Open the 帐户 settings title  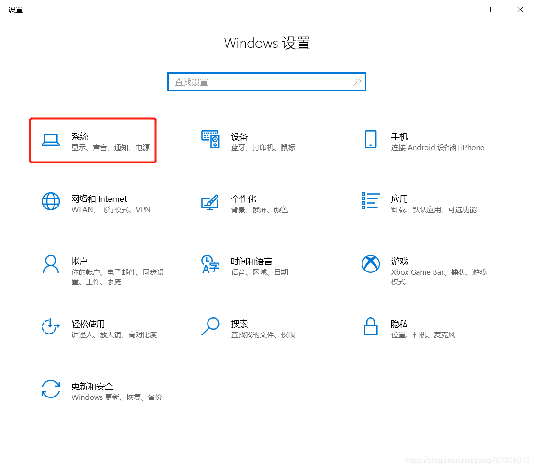[x=79, y=261]
